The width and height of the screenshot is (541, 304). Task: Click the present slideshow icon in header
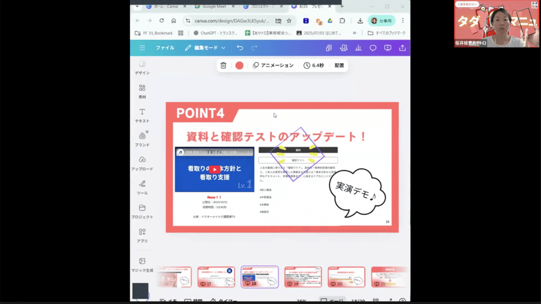tap(388, 48)
